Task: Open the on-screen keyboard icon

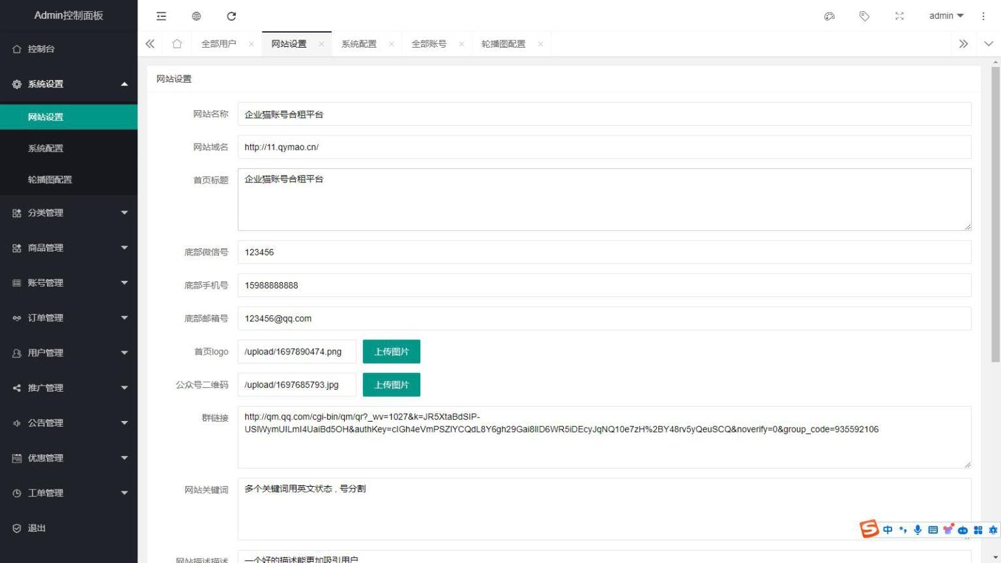Action: (933, 530)
